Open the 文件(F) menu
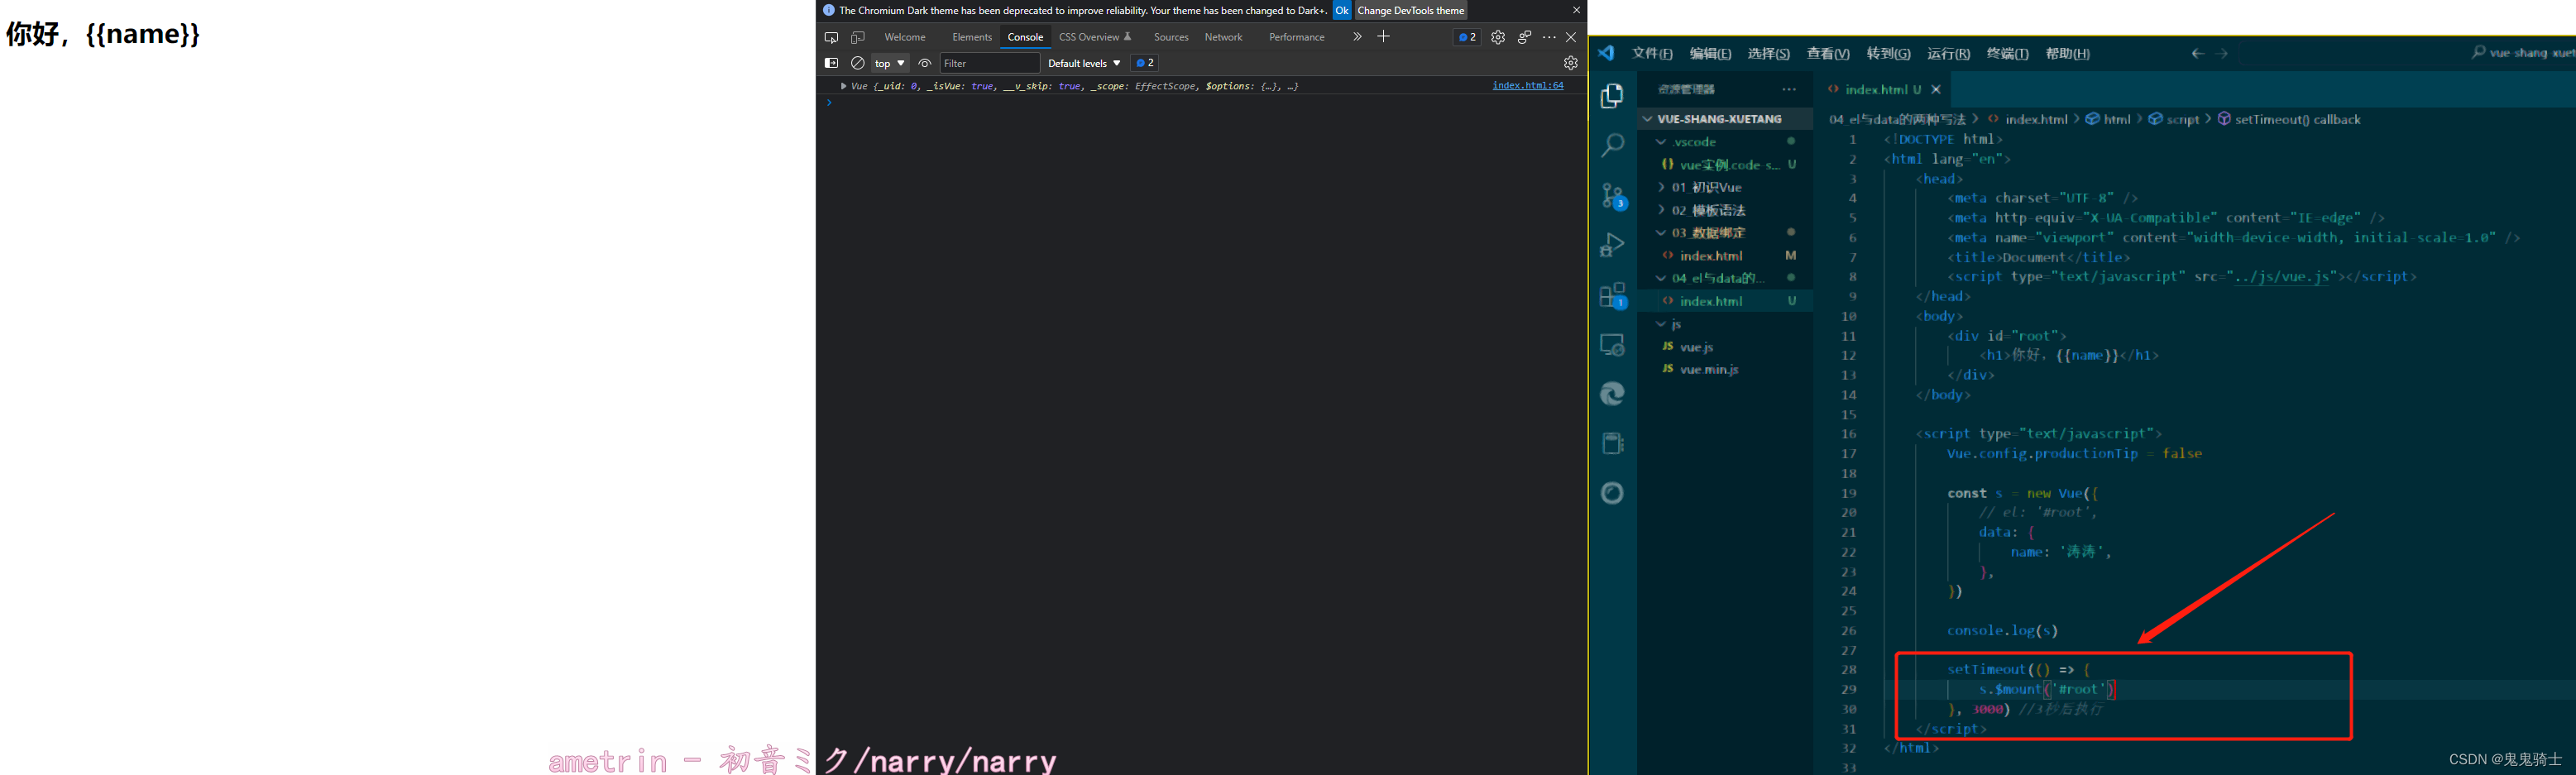The width and height of the screenshot is (2576, 775). click(x=1652, y=54)
